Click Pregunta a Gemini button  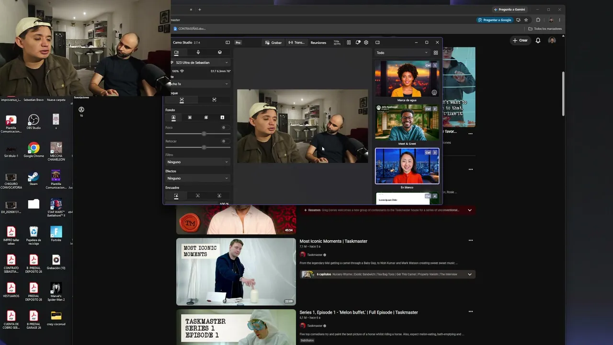510,10
